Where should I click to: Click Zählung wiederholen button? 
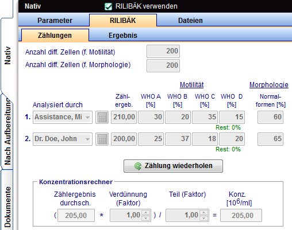173,166
